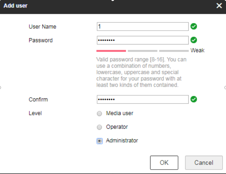
Task: Click the Operator label text
Action: (117, 127)
